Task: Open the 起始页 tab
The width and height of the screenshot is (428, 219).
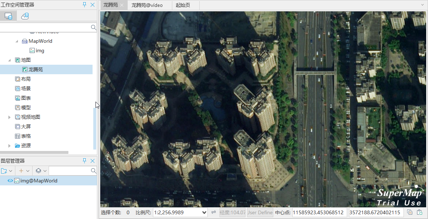Action: [183, 5]
